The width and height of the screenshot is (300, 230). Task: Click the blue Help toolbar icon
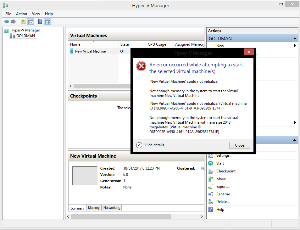(40, 21)
